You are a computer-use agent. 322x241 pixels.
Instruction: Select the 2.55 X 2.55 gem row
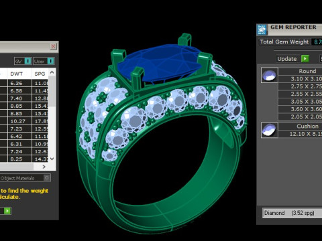(301, 94)
